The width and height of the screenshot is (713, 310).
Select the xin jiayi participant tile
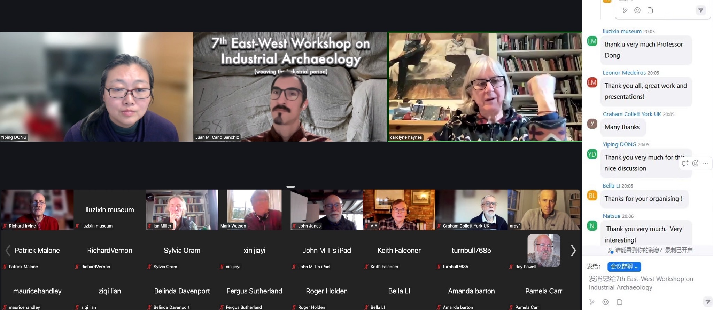[x=255, y=251]
